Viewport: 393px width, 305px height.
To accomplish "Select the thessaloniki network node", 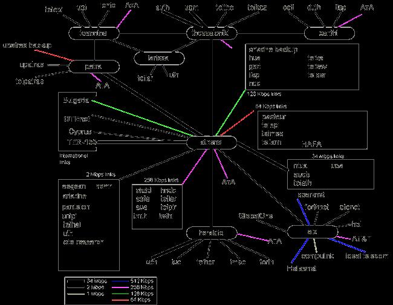I will pos(212,33).
